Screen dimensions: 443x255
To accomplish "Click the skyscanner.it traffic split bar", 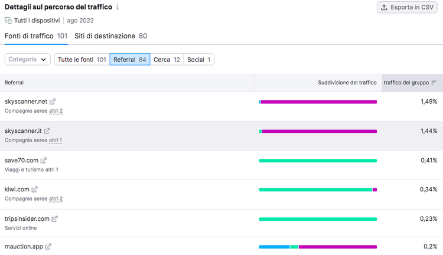I will tap(318, 131).
